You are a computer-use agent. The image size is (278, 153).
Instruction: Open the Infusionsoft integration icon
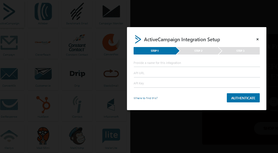(111, 105)
